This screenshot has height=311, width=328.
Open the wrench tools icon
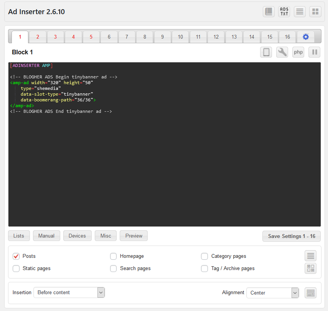point(282,52)
